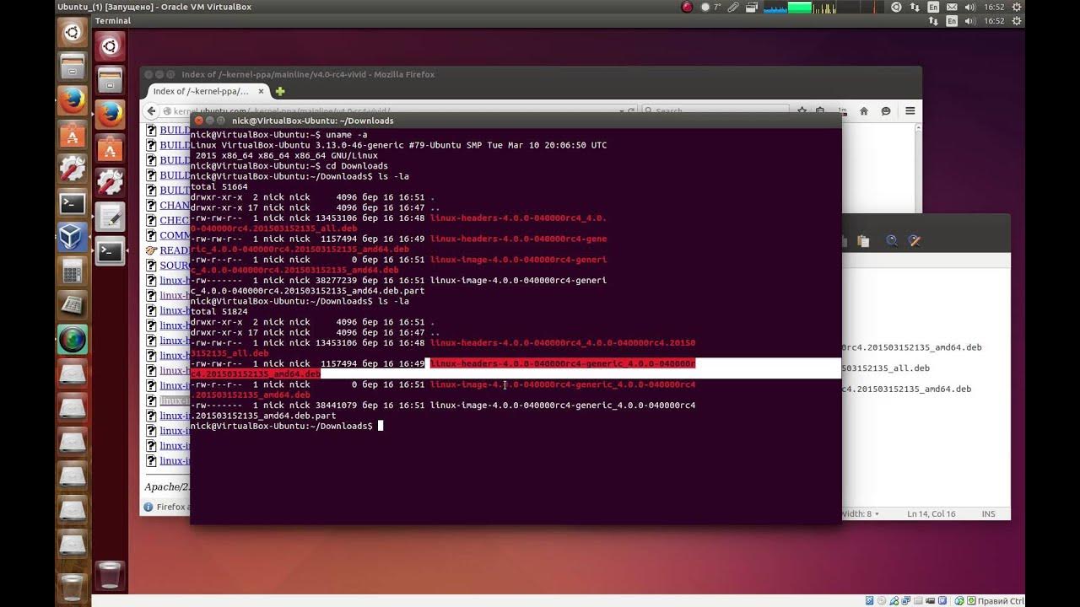Open the weather indicator showing 7°
Viewport: 1080px width, 607px height.
click(710, 7)
